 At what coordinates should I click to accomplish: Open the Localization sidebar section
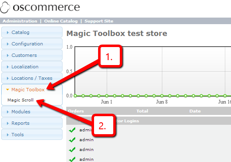tap(32, 67)
